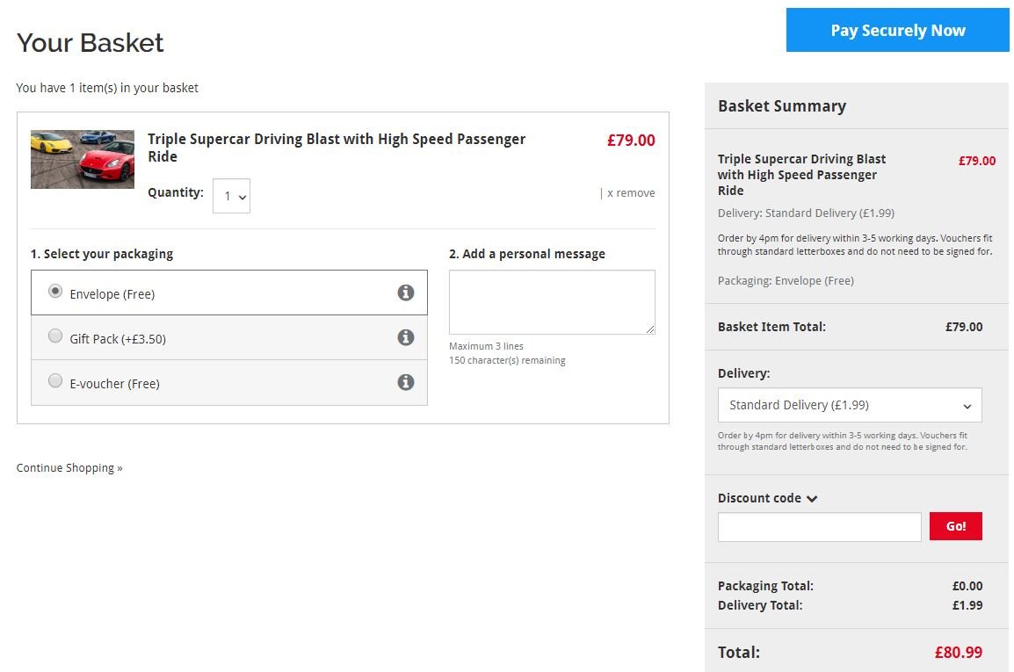This screenshot has height=672, width=1014.
Task: Click the £79.00 price beside product title
Action: click(630, 141)
